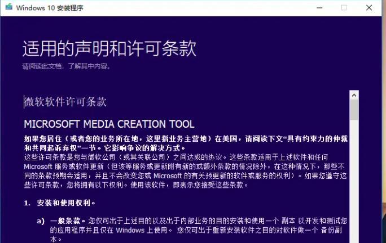Click the window title Windows 10 安装程序
This screenshot has width=386, height=243.
(50, 8)
